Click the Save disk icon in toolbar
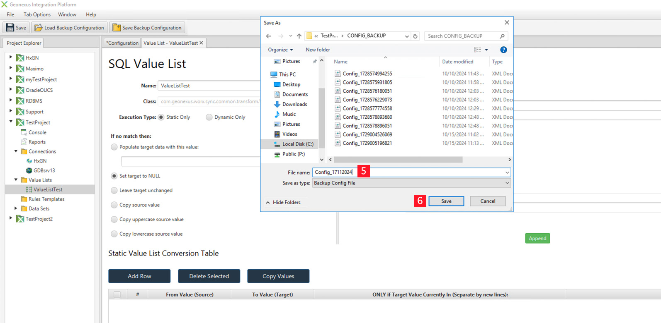This screenshot has height=323, width=661. point(10,28)
